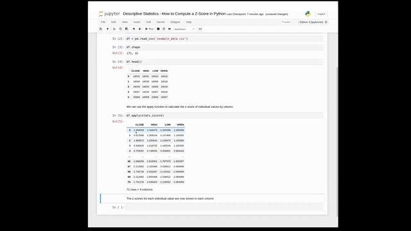Click HIGH header in zscore table
This screenshot has width=411, height=231.
(x=154, y=125)
